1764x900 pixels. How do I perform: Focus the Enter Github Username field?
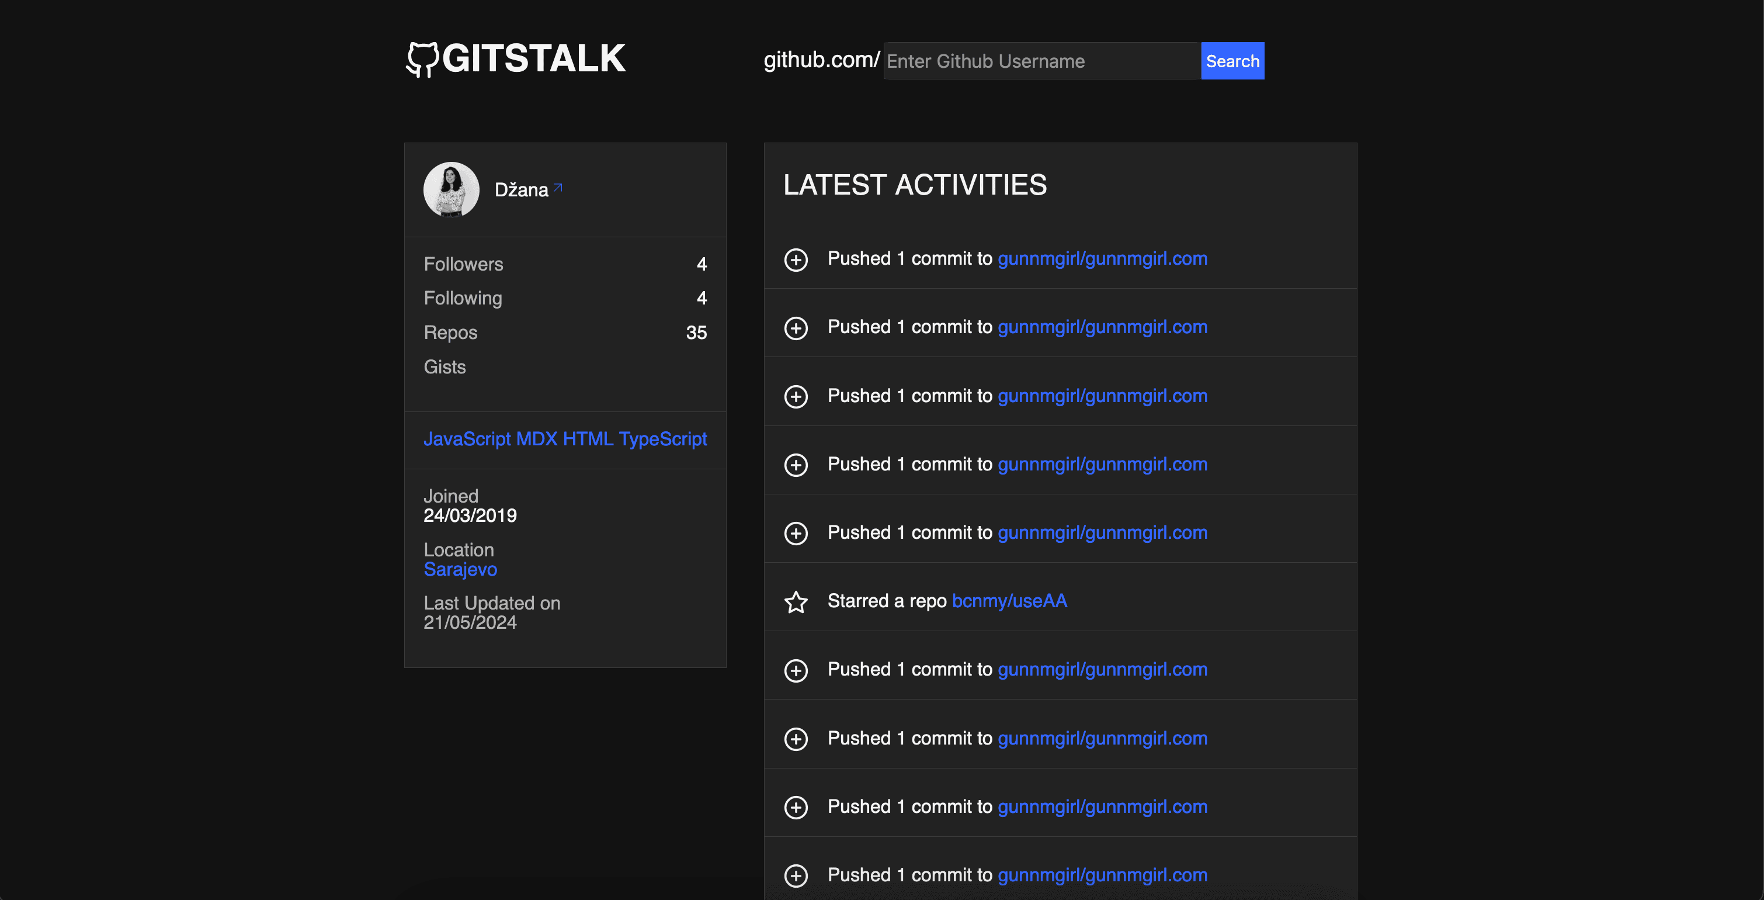1041,61
